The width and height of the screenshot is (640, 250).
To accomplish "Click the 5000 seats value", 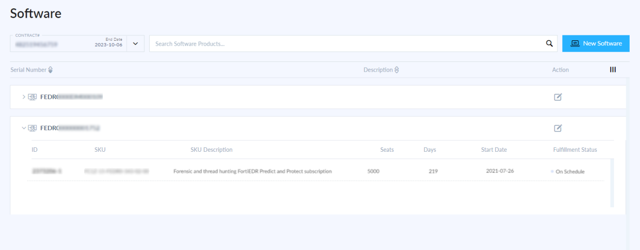I will [x=373, y=171].
